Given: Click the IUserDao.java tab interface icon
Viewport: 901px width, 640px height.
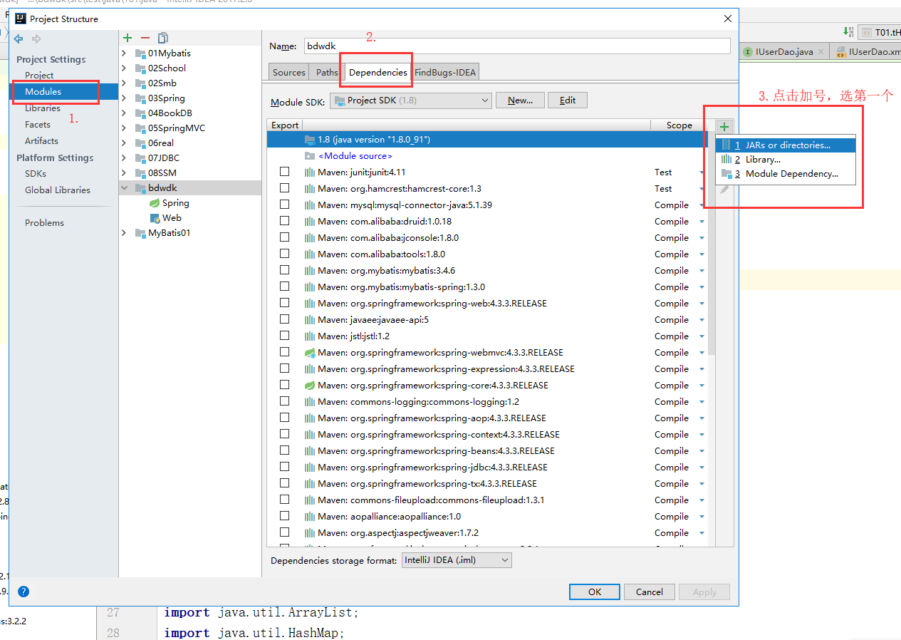Looking at the screenshot, I should pos(748,52).
